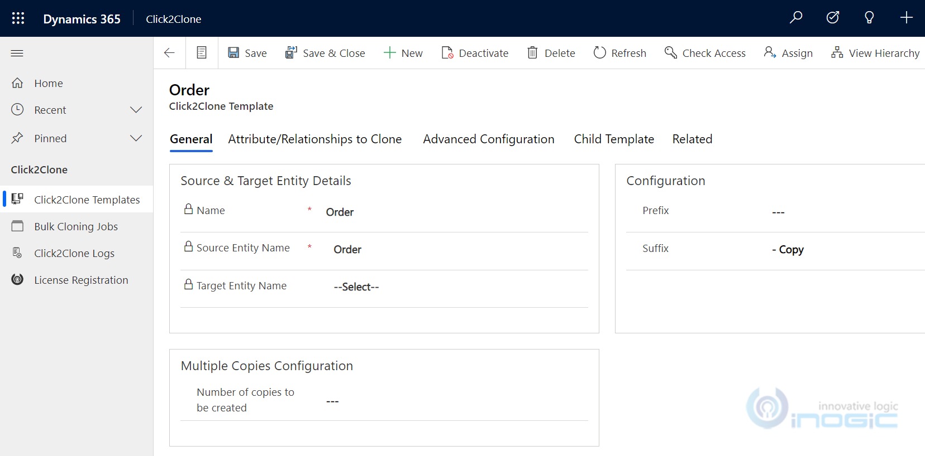
Task: Go back with the arrow icon
Action: point(169,53)
